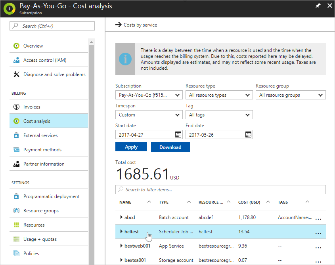Select Cost analysis menu item
The width and height of the screenshot is (335, 265).
(x=49, y=121)
